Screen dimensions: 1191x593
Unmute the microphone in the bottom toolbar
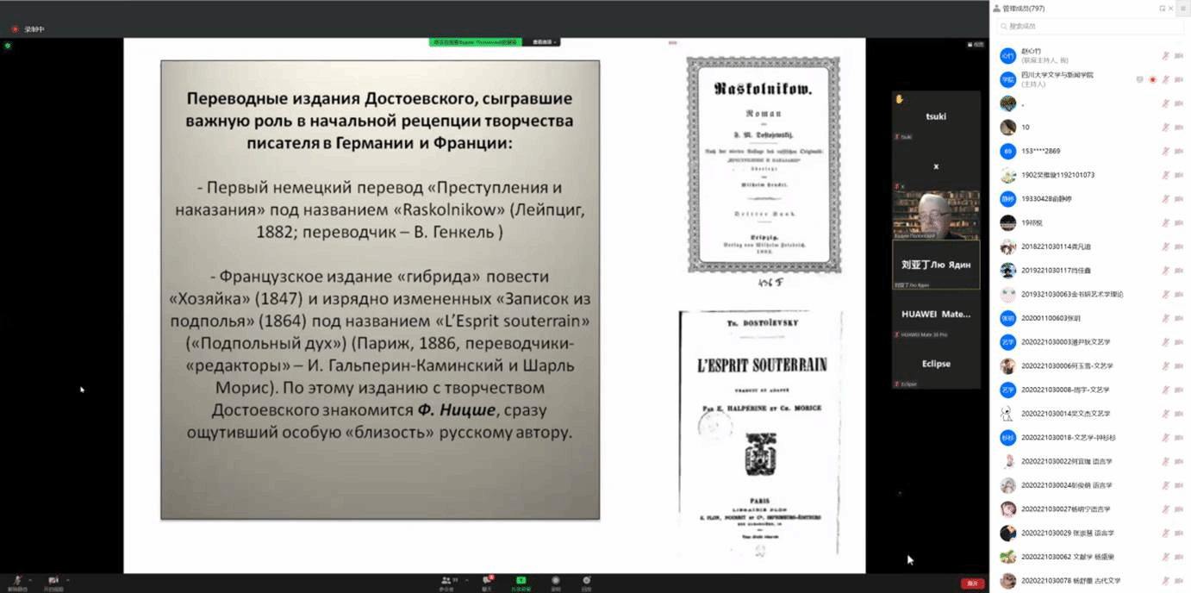click(x=16, y=581)
